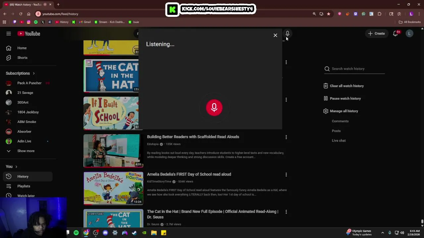Viewport: 424px width, 238px height.
Task: Open Stream - Kick Dashboard bookmark
Action: click(110, 22)
